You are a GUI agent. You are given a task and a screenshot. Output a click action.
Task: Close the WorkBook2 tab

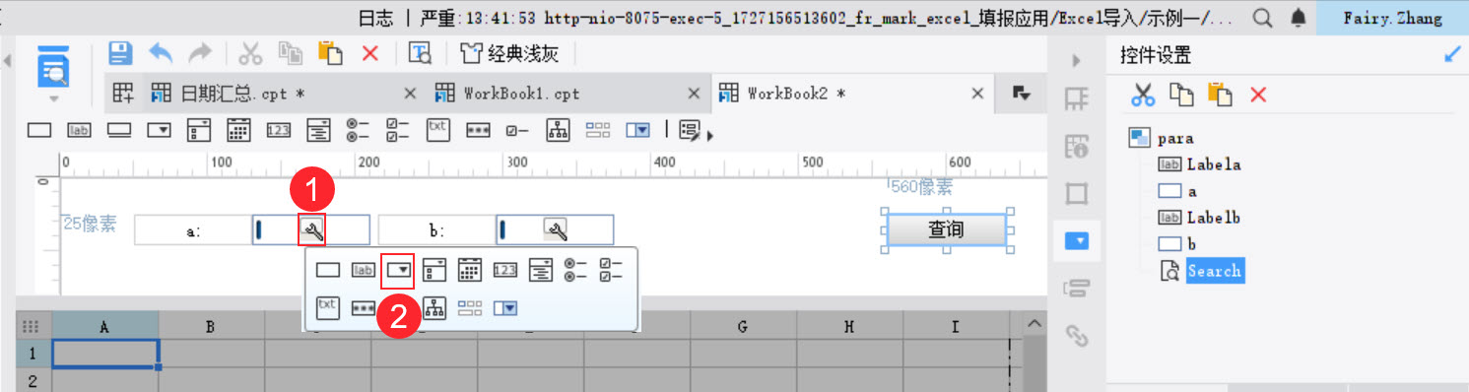coord(978,94)
